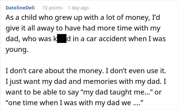Click the phrase "I just want my dad"

[36, 82]
